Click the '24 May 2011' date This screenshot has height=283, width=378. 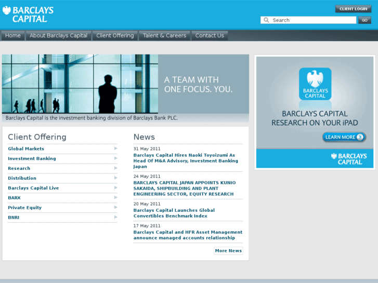[147, 177]
